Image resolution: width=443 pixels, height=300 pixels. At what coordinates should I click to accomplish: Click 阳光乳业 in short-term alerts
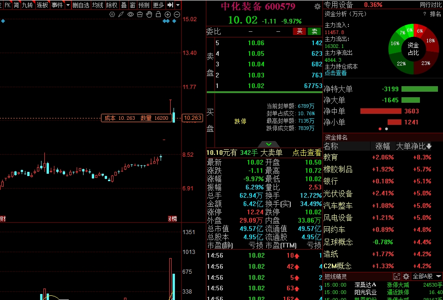pos(365,292)
